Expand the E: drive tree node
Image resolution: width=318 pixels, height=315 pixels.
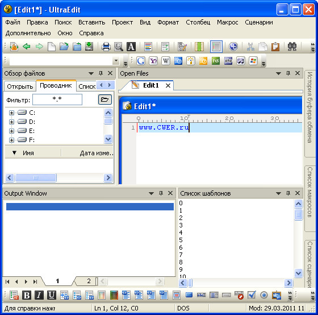point(11,131)
